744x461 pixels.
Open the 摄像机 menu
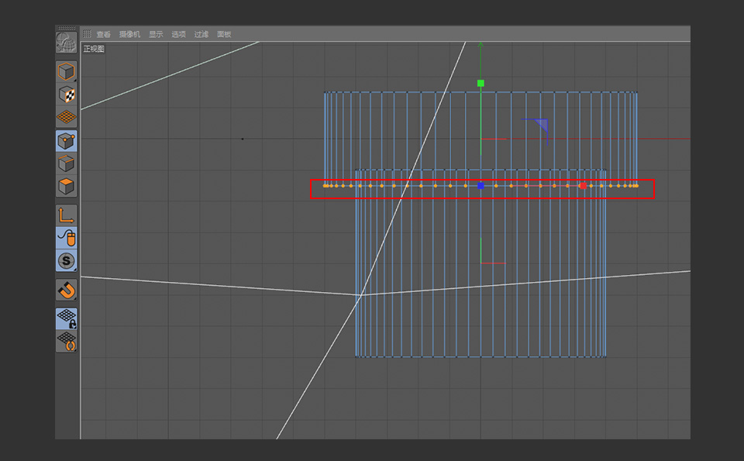[x=130, y=34]
